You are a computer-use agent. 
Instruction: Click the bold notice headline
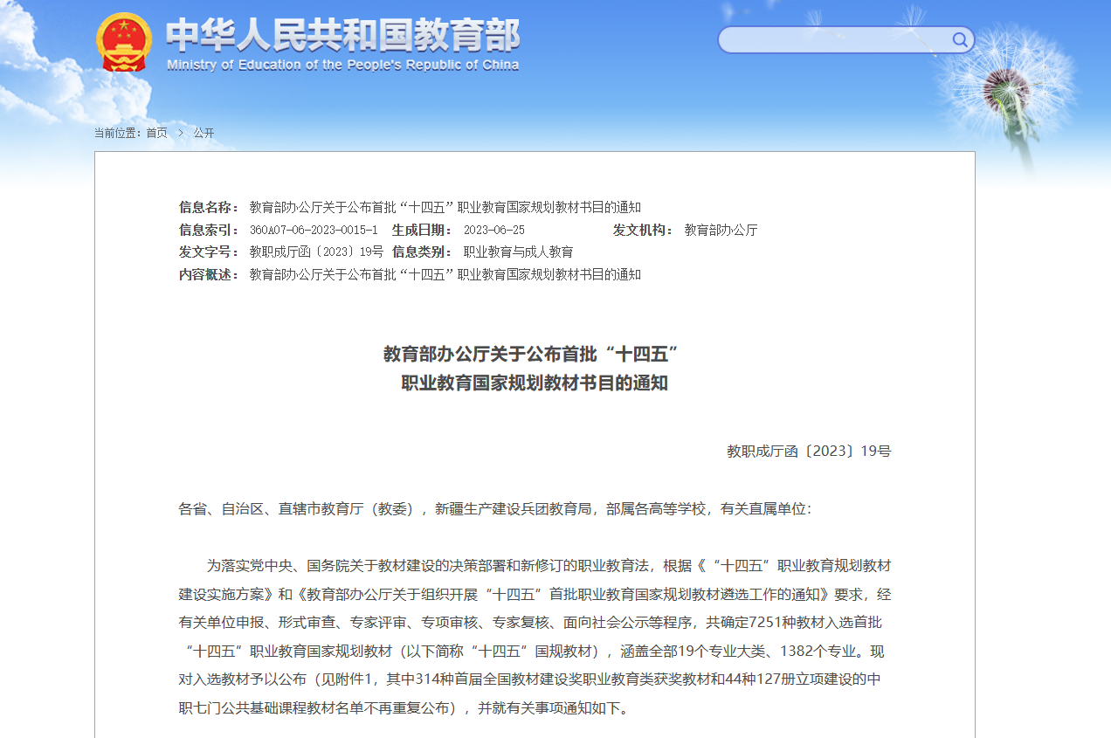(533, 368)
